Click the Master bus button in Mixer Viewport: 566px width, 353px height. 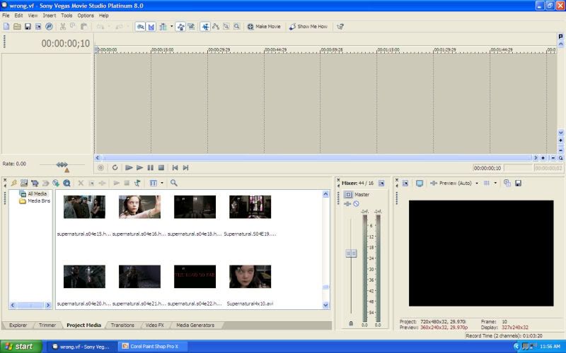[x=348, y=195]
